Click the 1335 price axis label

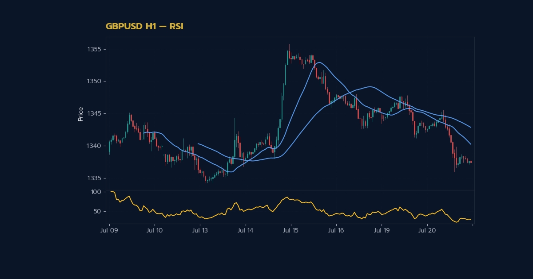point(94,178)
